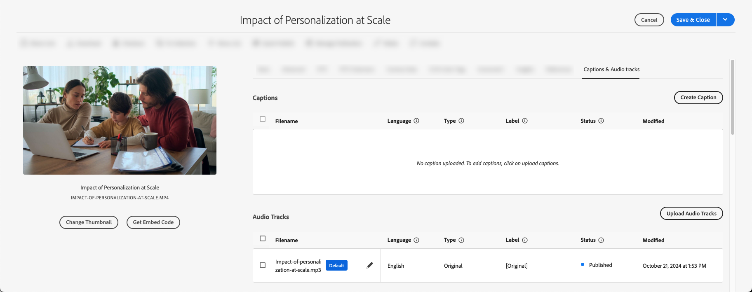Tick the select-all checkbox in the Audio Tracks header
The image size is (752, 292).
pos(263,238)
